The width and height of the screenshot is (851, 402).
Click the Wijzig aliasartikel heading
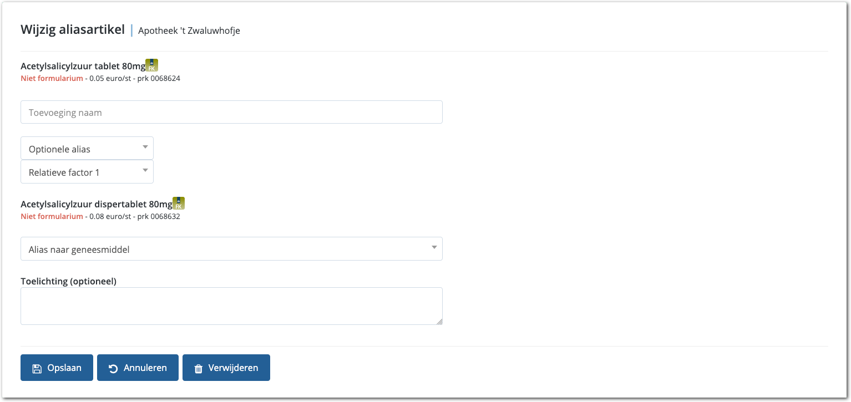(73, 30)
